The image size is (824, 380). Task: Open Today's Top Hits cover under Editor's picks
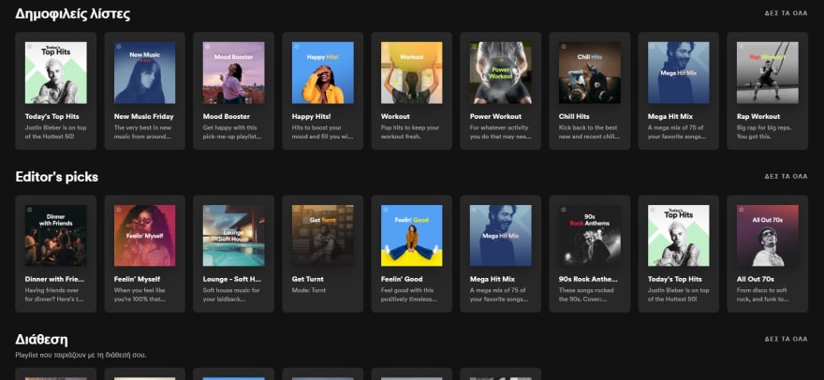[679, 236]
